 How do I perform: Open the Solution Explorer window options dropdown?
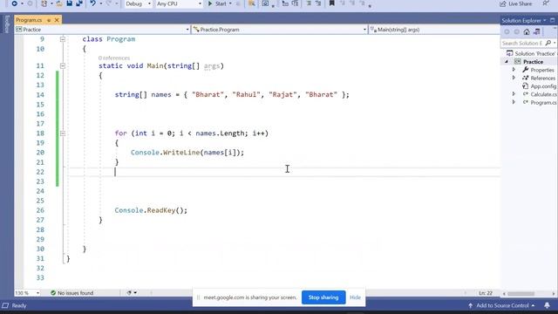(x=544, y=20)
